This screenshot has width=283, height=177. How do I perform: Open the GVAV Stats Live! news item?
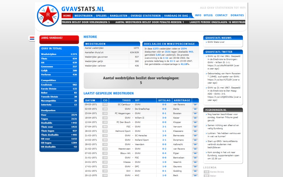(x=216, y=42)
